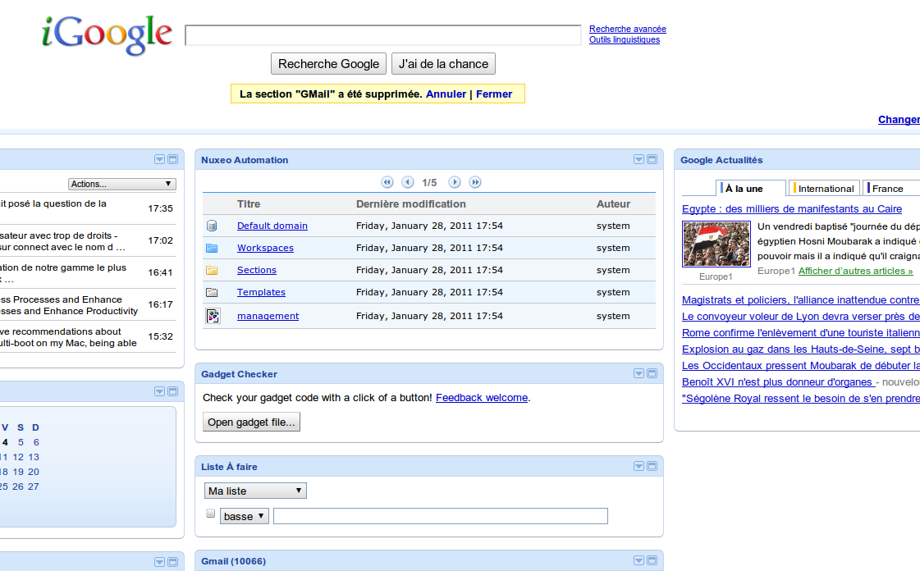
Task: Open the Default domain link
Action: 272,226
